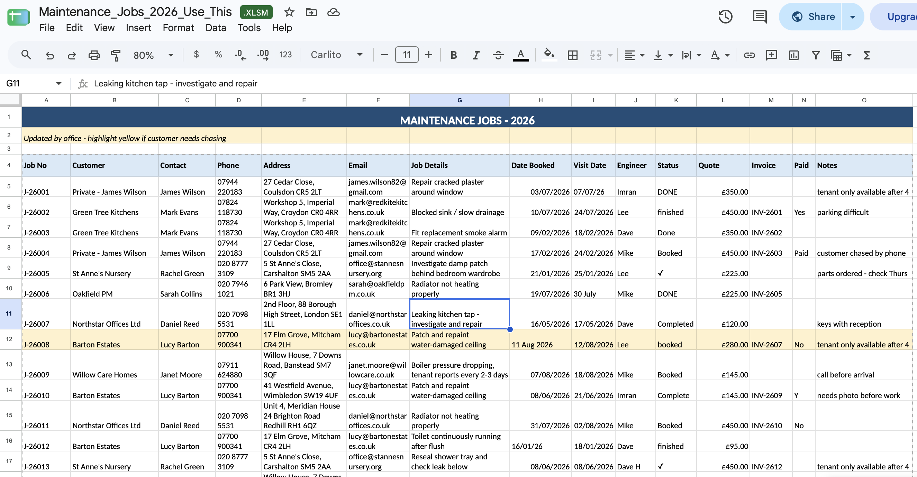Insert a comment
Image resolution: width=917 pixels, height=477 pixels.
coord(771,55)
